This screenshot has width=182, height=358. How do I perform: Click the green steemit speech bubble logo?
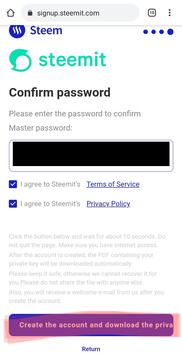[x=20, y=60]
